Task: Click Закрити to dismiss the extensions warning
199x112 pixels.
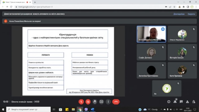Action: 191,14
